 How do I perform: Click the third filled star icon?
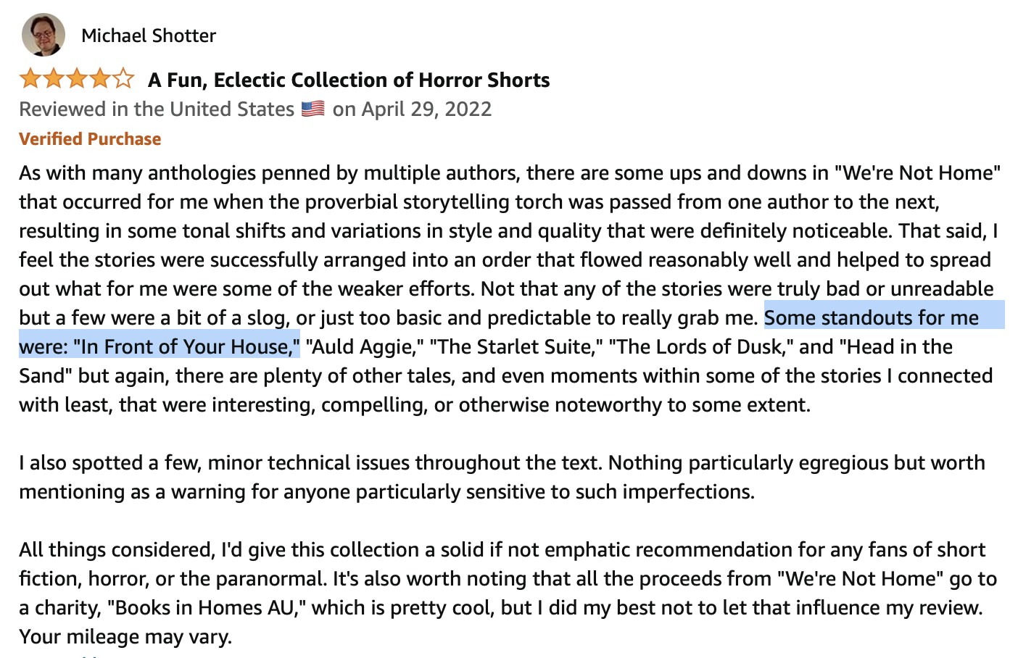77,78
